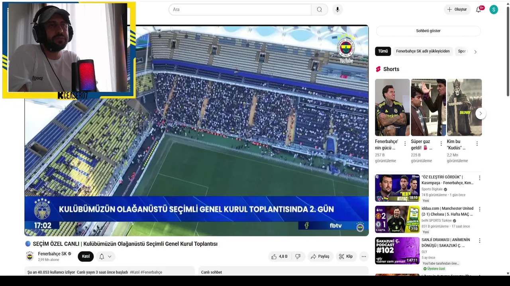Focus the Ara search field
This screenshot has width=510, height=286.
[x=240, y=10]
